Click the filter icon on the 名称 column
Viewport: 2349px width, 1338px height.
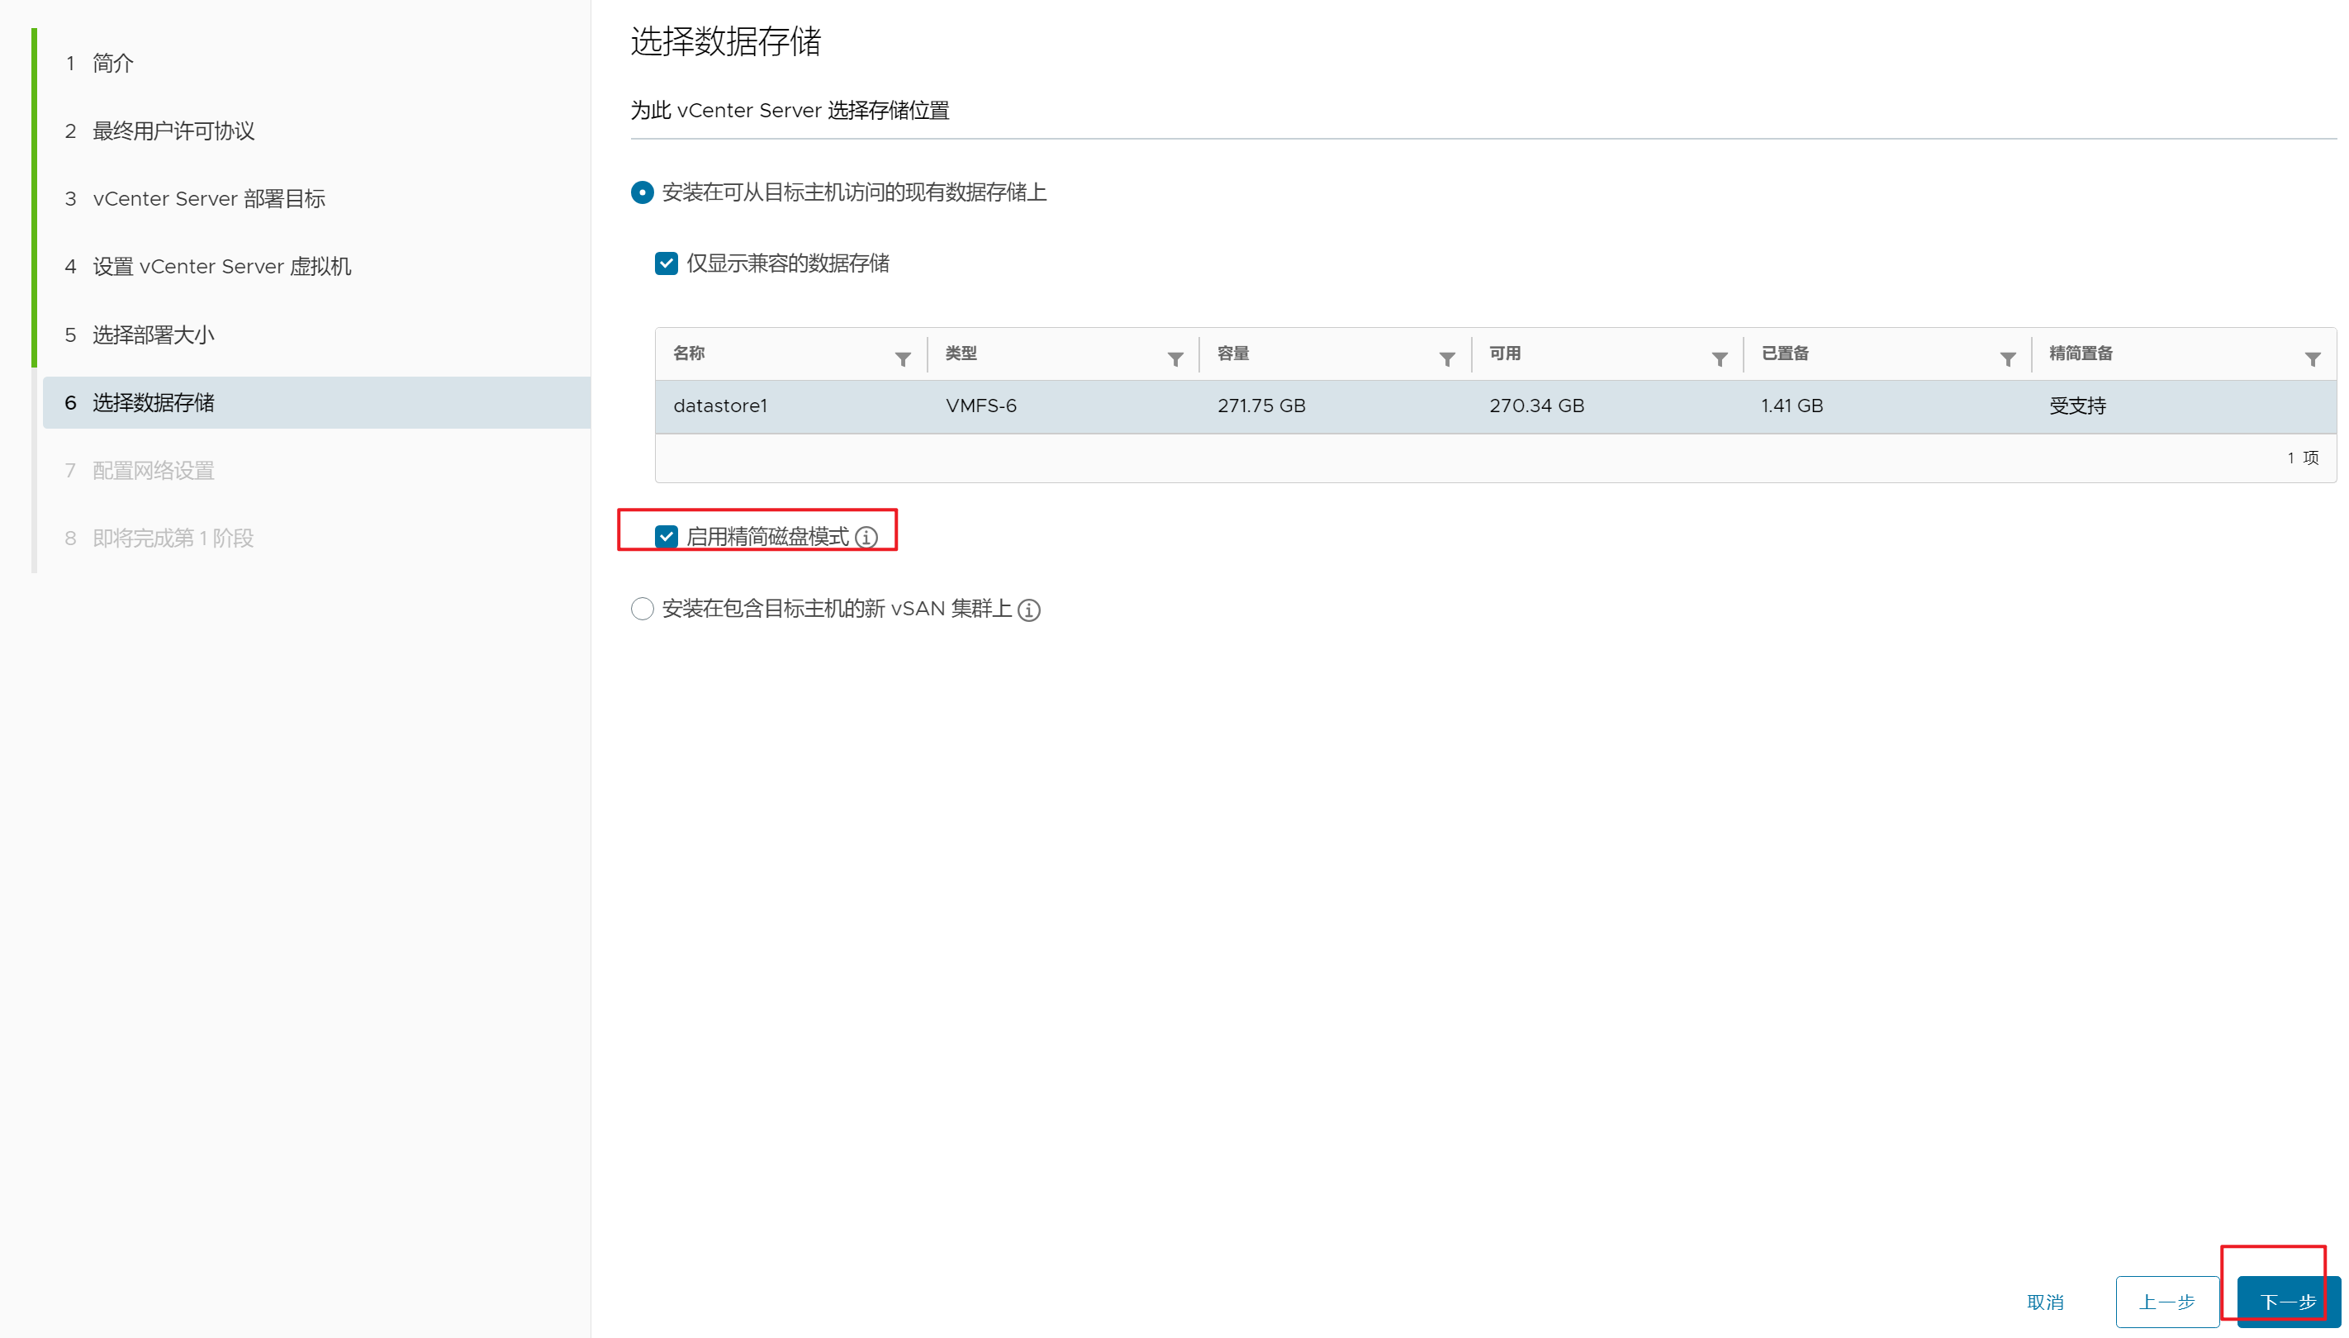coord(903,359)
